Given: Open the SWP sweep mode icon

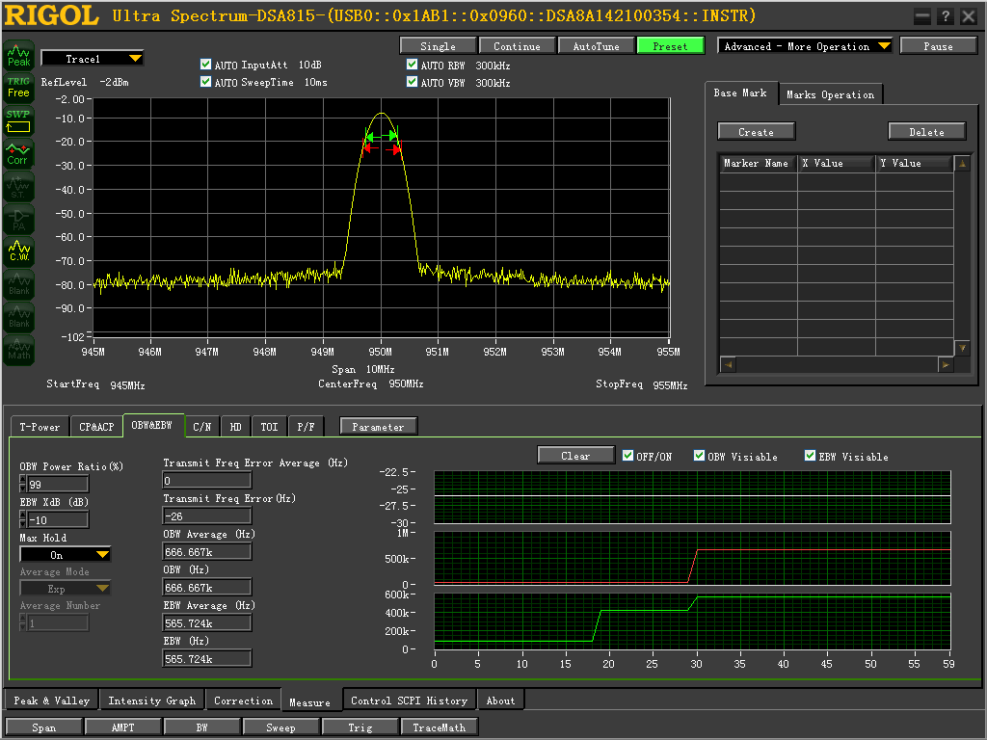Looking at the screenshot, I should click(18, 120).
